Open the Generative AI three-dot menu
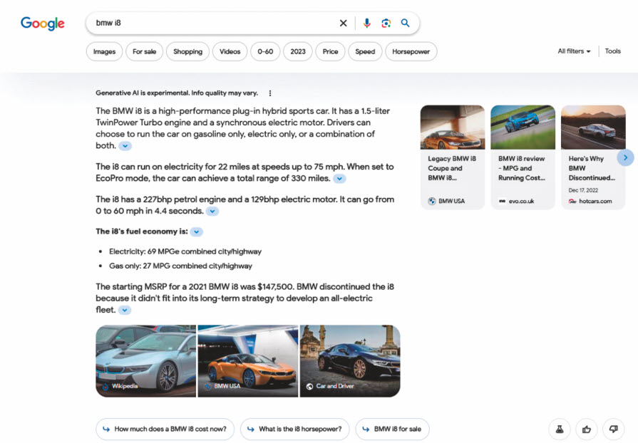The image size is (638, 443). point(270,93)
